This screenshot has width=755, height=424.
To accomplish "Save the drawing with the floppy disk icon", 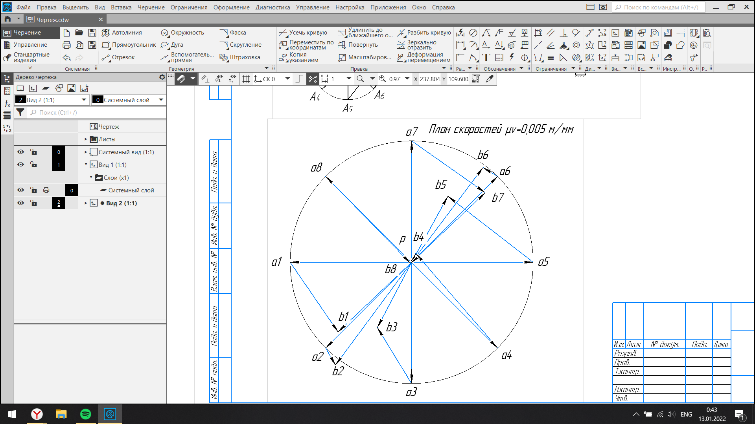I will (x=92, y=33).
